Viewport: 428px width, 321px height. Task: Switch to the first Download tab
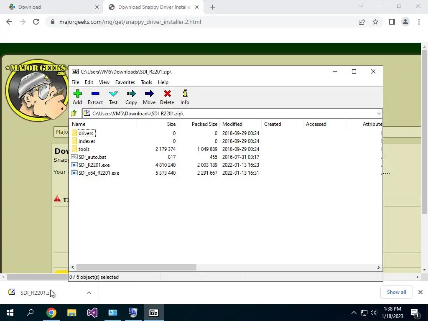[x=52, y=7]
